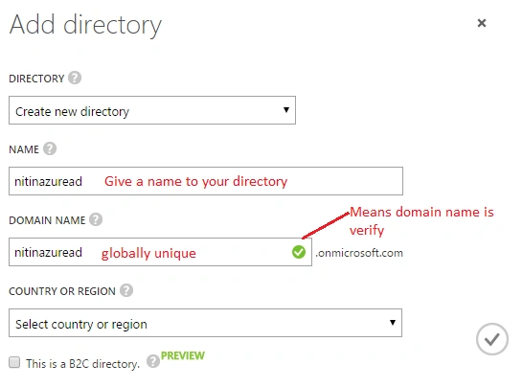Click the green domain verified checkmark

pyautogui.click(x=299, y=252)
